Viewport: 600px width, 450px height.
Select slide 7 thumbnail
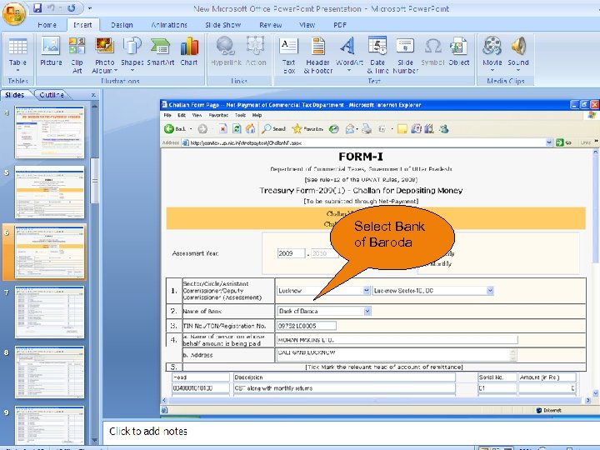pos(49,312)
